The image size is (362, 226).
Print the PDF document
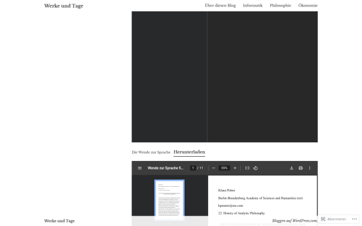point(300,168)
